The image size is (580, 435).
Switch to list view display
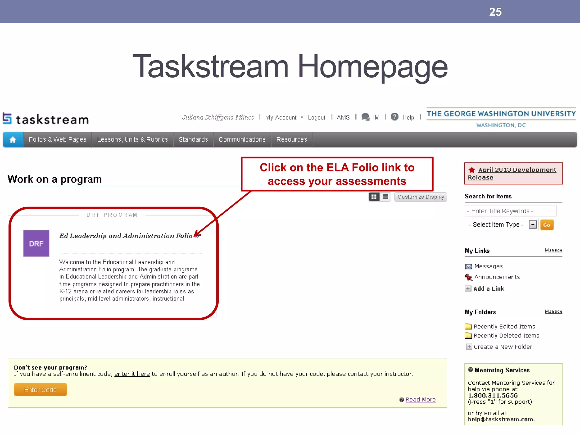pyautogui.click(x=386, y=197)
